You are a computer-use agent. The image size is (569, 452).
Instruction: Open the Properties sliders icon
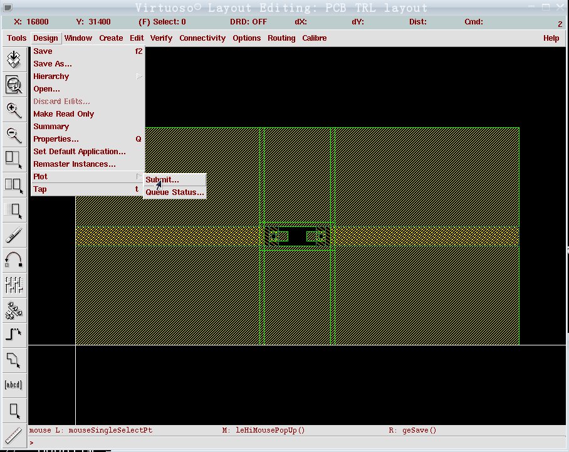coord(14,285)
